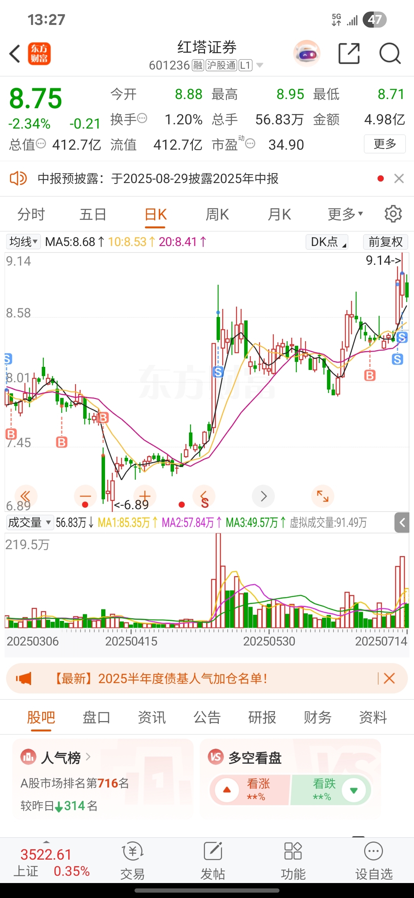
Task: Open the 均线 indicator dropdown
Action: (x=23, y=242)
